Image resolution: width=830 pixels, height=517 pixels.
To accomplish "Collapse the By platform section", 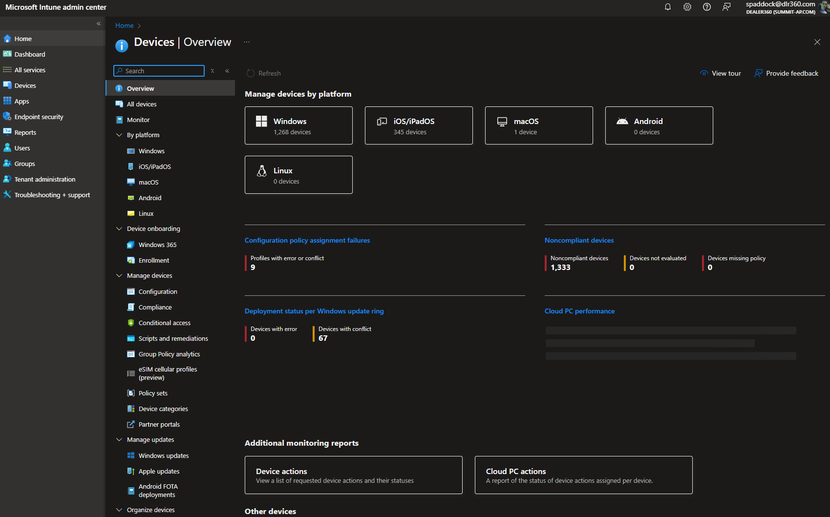I will pyautogui.click(x=119, y=135).
